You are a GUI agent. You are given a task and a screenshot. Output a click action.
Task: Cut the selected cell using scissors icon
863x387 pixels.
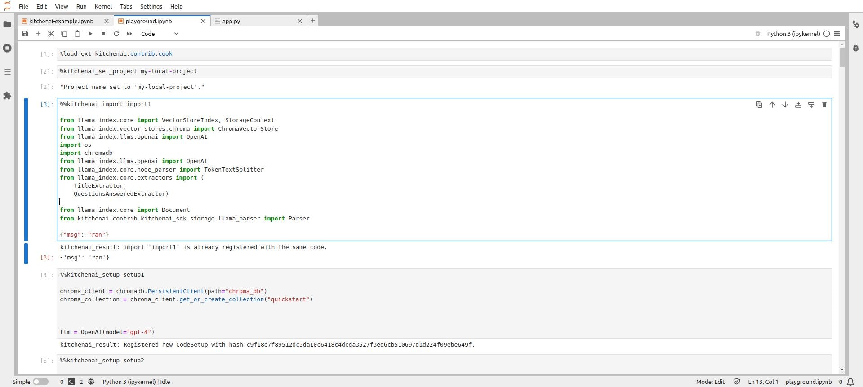(51, 34)
